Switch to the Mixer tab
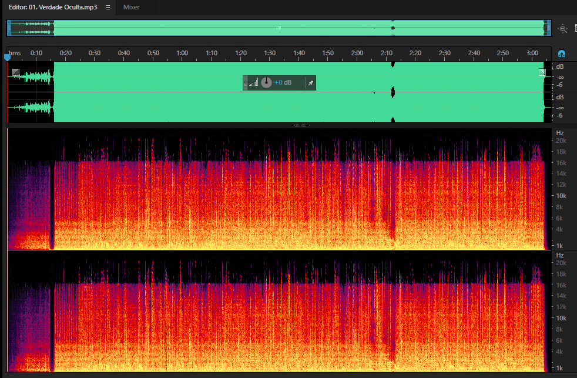 tap(131, 7)
